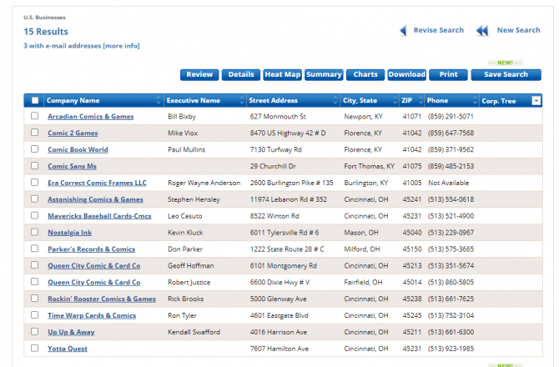559x367 pixels.
Task: Open Astonishing Comics & Games link
Action: click(95, 199)
